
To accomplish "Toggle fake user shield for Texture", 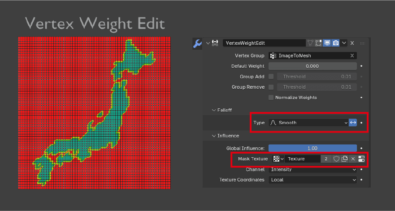I will 336,159.
